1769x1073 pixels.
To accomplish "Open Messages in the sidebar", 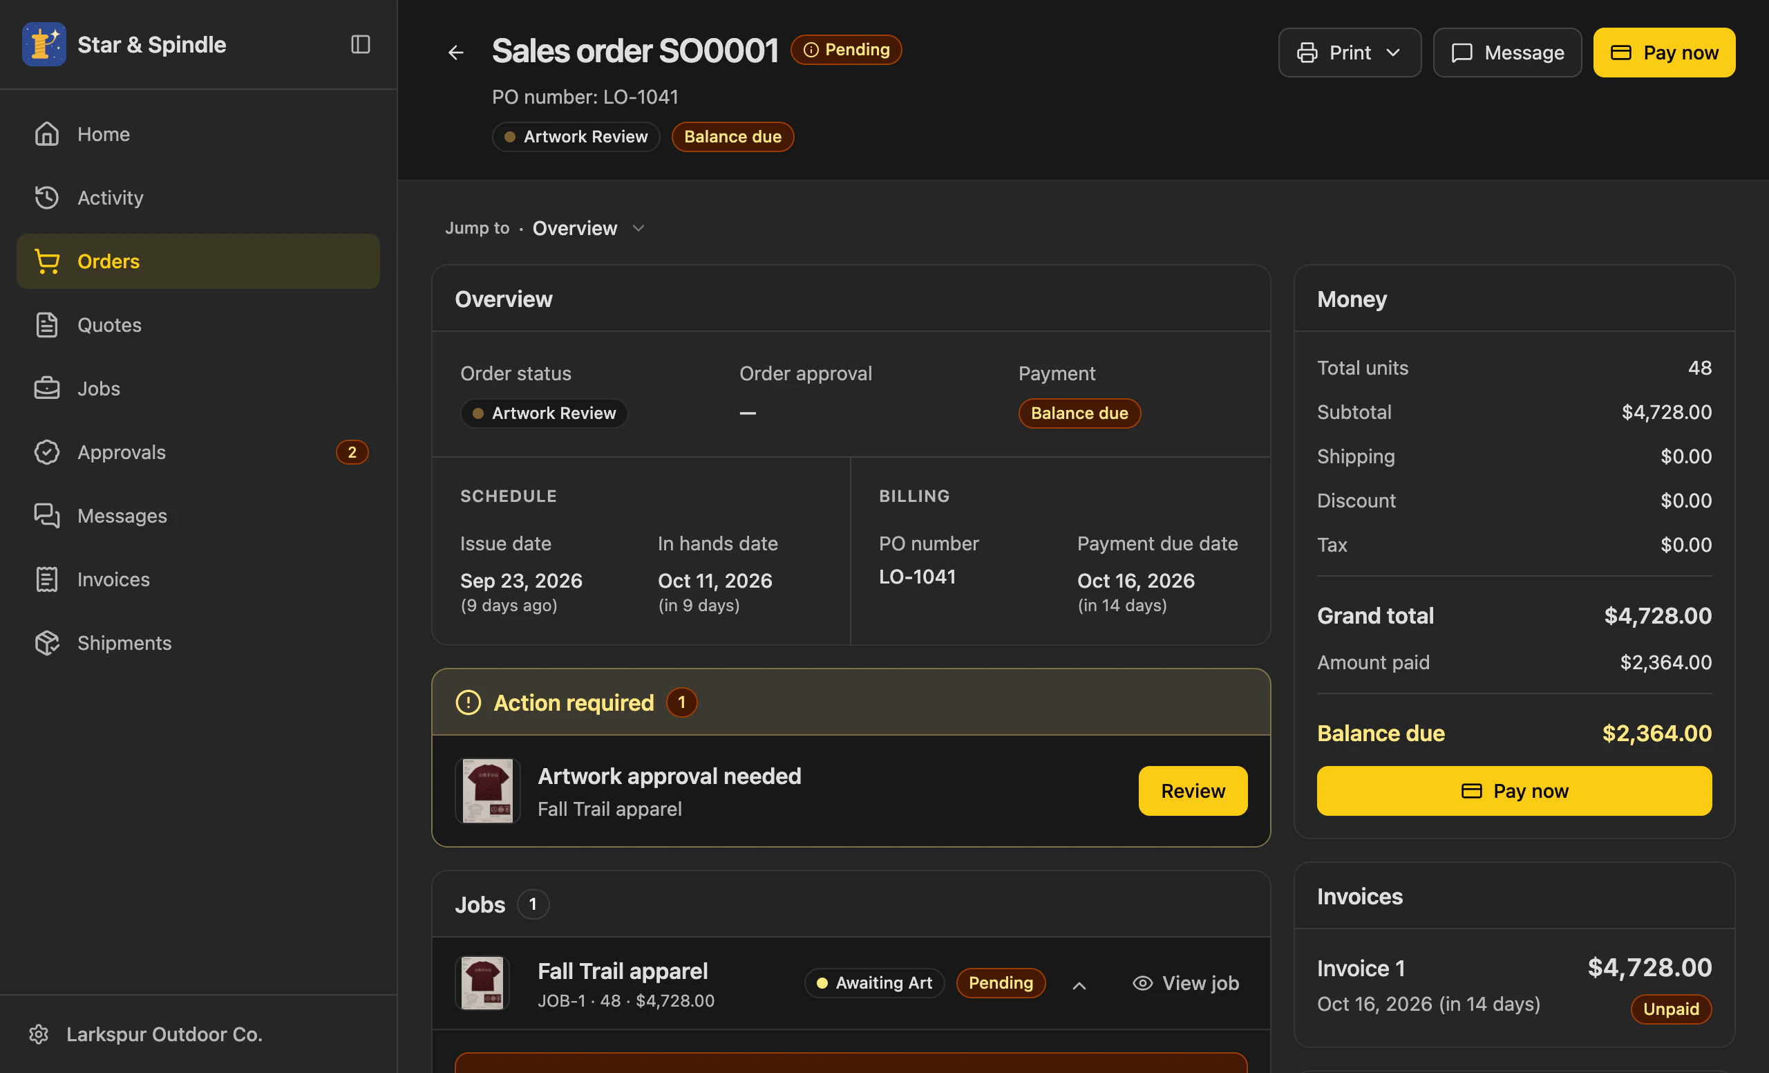I will 198,516.
